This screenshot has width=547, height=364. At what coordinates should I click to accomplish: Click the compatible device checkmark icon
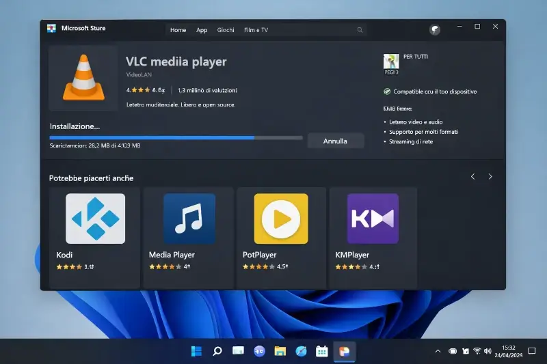(x=387, y=92)
